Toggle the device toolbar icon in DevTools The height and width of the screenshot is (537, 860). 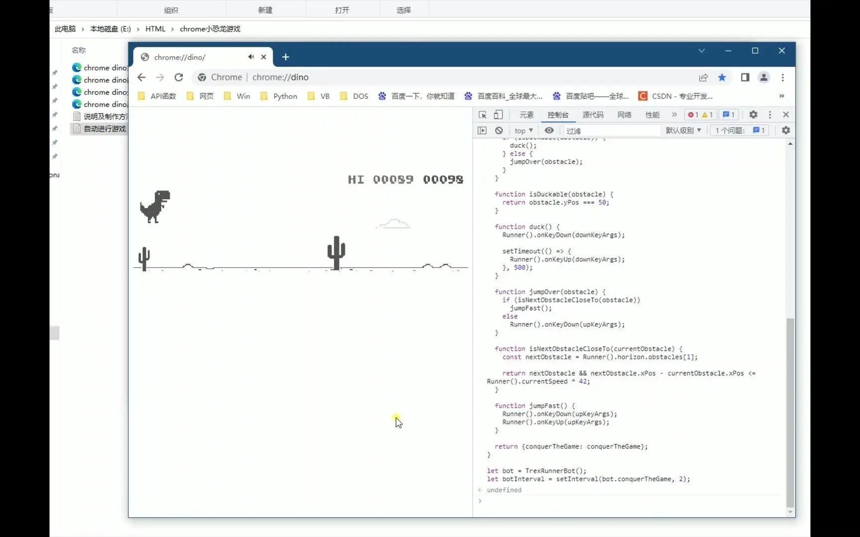pyautogui.click(x=498, y=115)
